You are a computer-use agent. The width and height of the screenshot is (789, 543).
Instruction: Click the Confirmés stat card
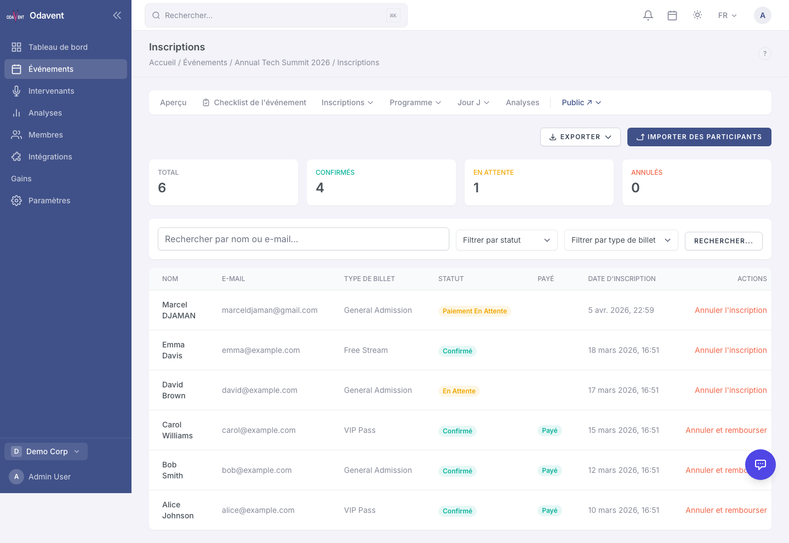381,182
